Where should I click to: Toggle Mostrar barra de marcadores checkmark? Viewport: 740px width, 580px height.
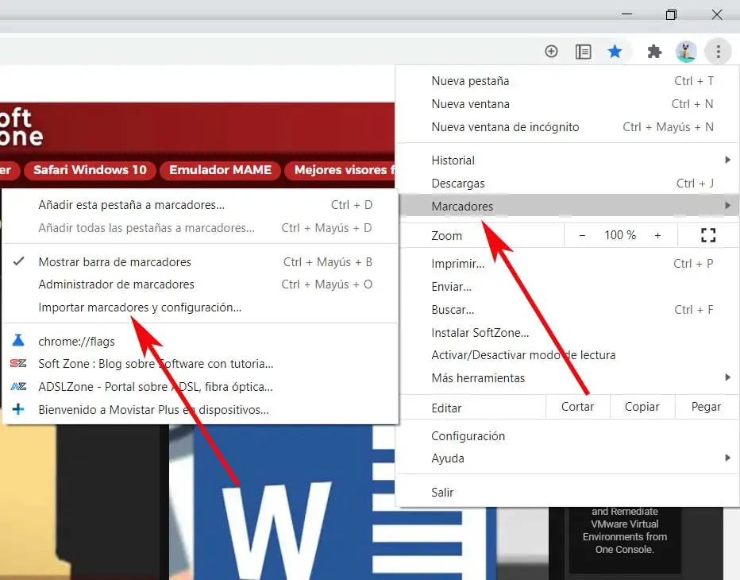pos(18,261)
